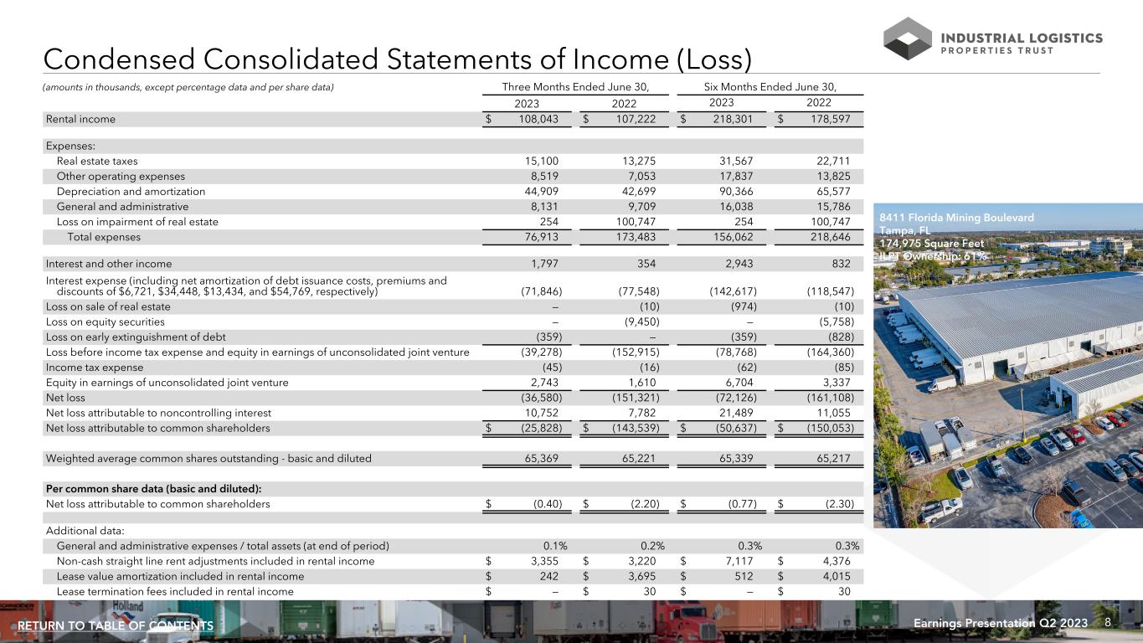Image resolution: width=1143 pixels, height=643 pixels.
Task: Select the "8411 Florida Mining Boulevard" photo caption
Action: (x=956, y=218)
